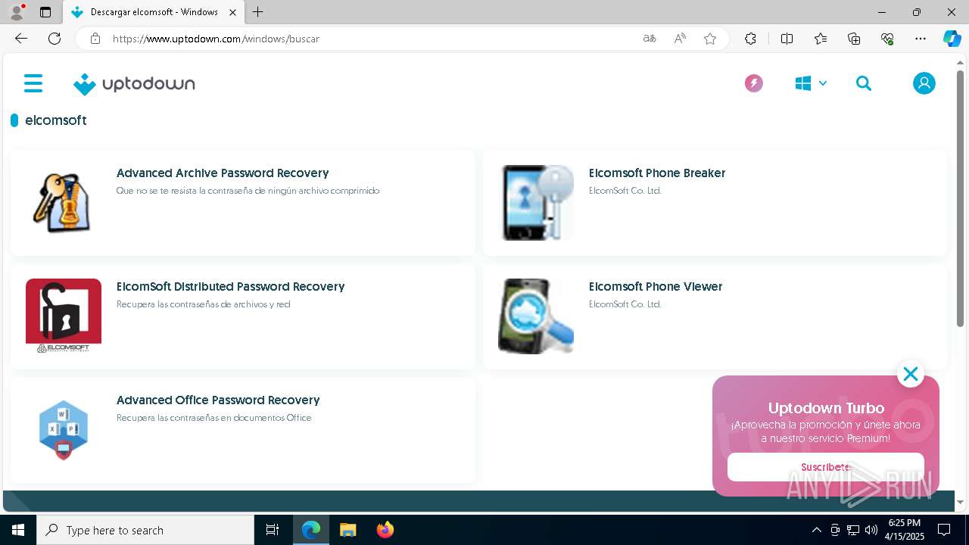The height and width of the screenshot is (545, 969).
Task: Open the site search magnifier
Action: (864, 83)
